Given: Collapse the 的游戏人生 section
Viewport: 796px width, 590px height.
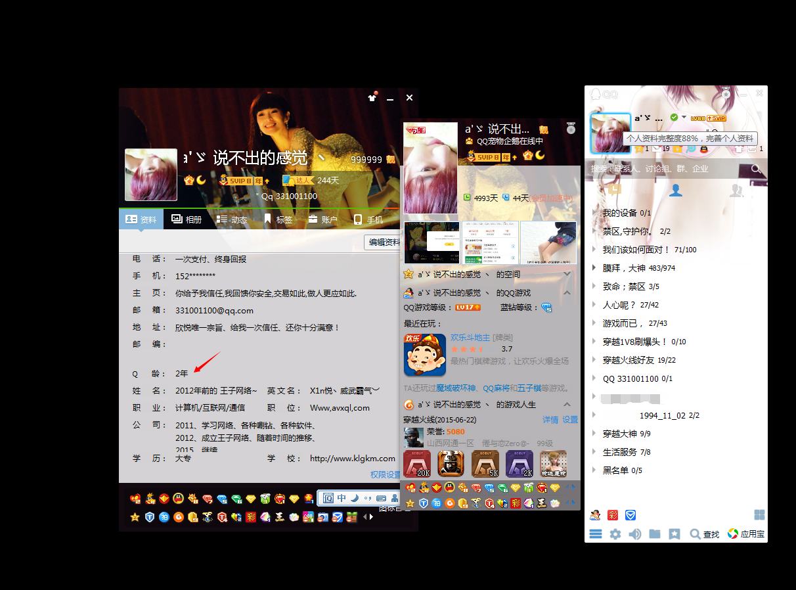Looking at the screenshot, I should pyautogui.click(x=567, y=405).
